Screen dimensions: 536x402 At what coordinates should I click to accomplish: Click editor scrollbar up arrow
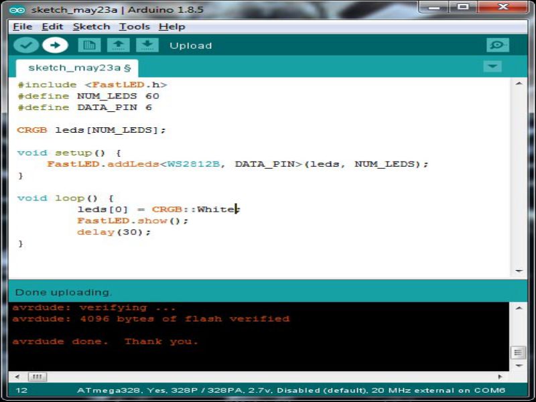tap(519, 83)
